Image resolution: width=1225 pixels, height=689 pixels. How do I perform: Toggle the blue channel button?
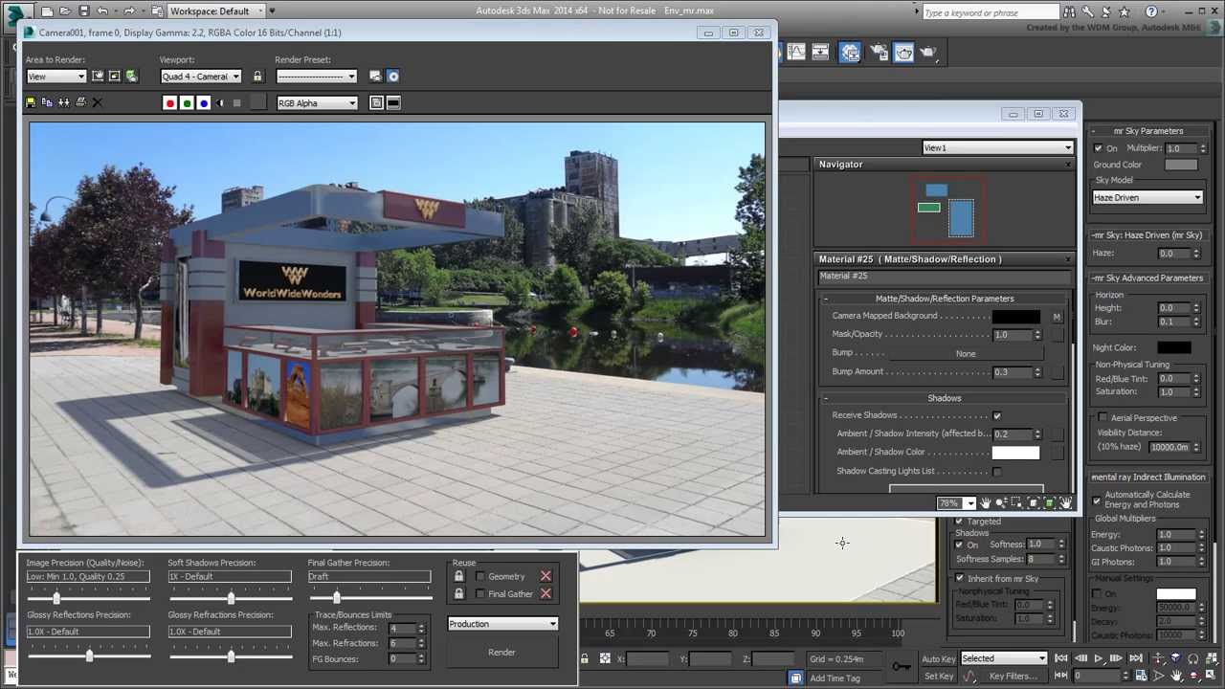pyautogui.click(x=203, y=103)
